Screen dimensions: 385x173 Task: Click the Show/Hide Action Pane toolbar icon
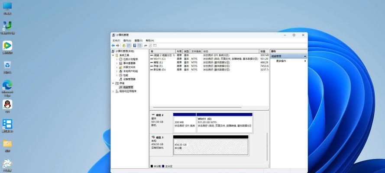pyautogui.click(x=139, y=45)
